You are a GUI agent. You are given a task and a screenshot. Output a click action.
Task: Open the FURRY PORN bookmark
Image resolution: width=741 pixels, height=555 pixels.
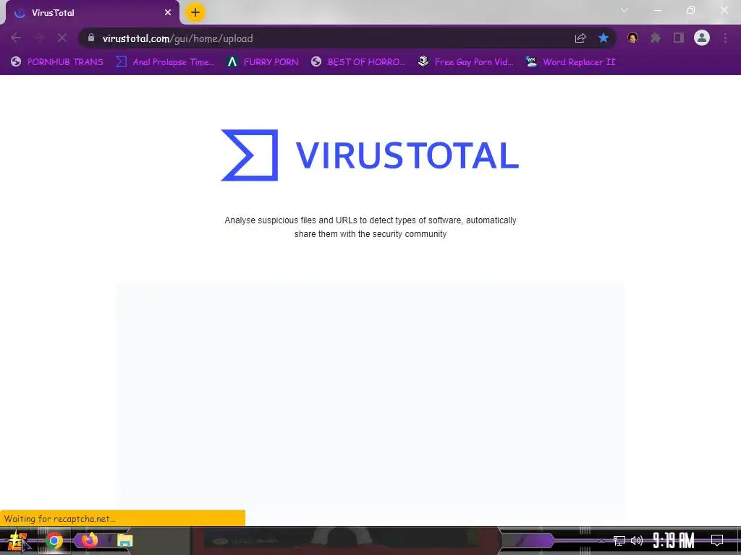point(263,62)
